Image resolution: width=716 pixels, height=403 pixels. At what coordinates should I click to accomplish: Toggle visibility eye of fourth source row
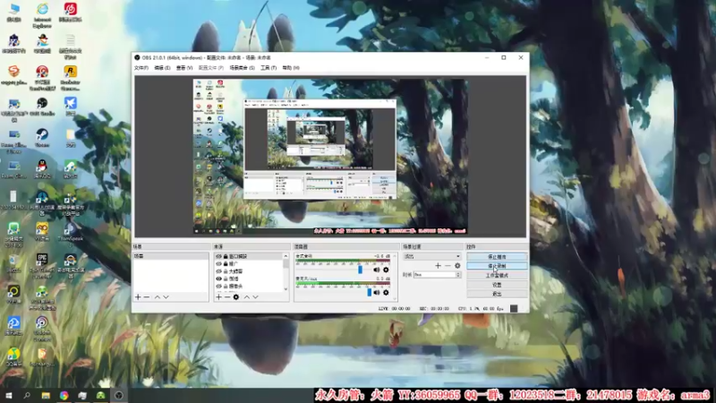pyautogui.click(x=218, y=279)
